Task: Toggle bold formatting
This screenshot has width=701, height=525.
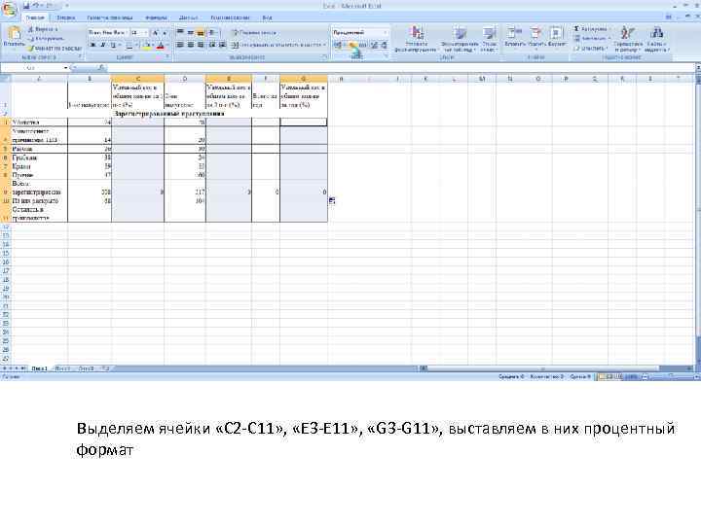Action: point(93,45)
